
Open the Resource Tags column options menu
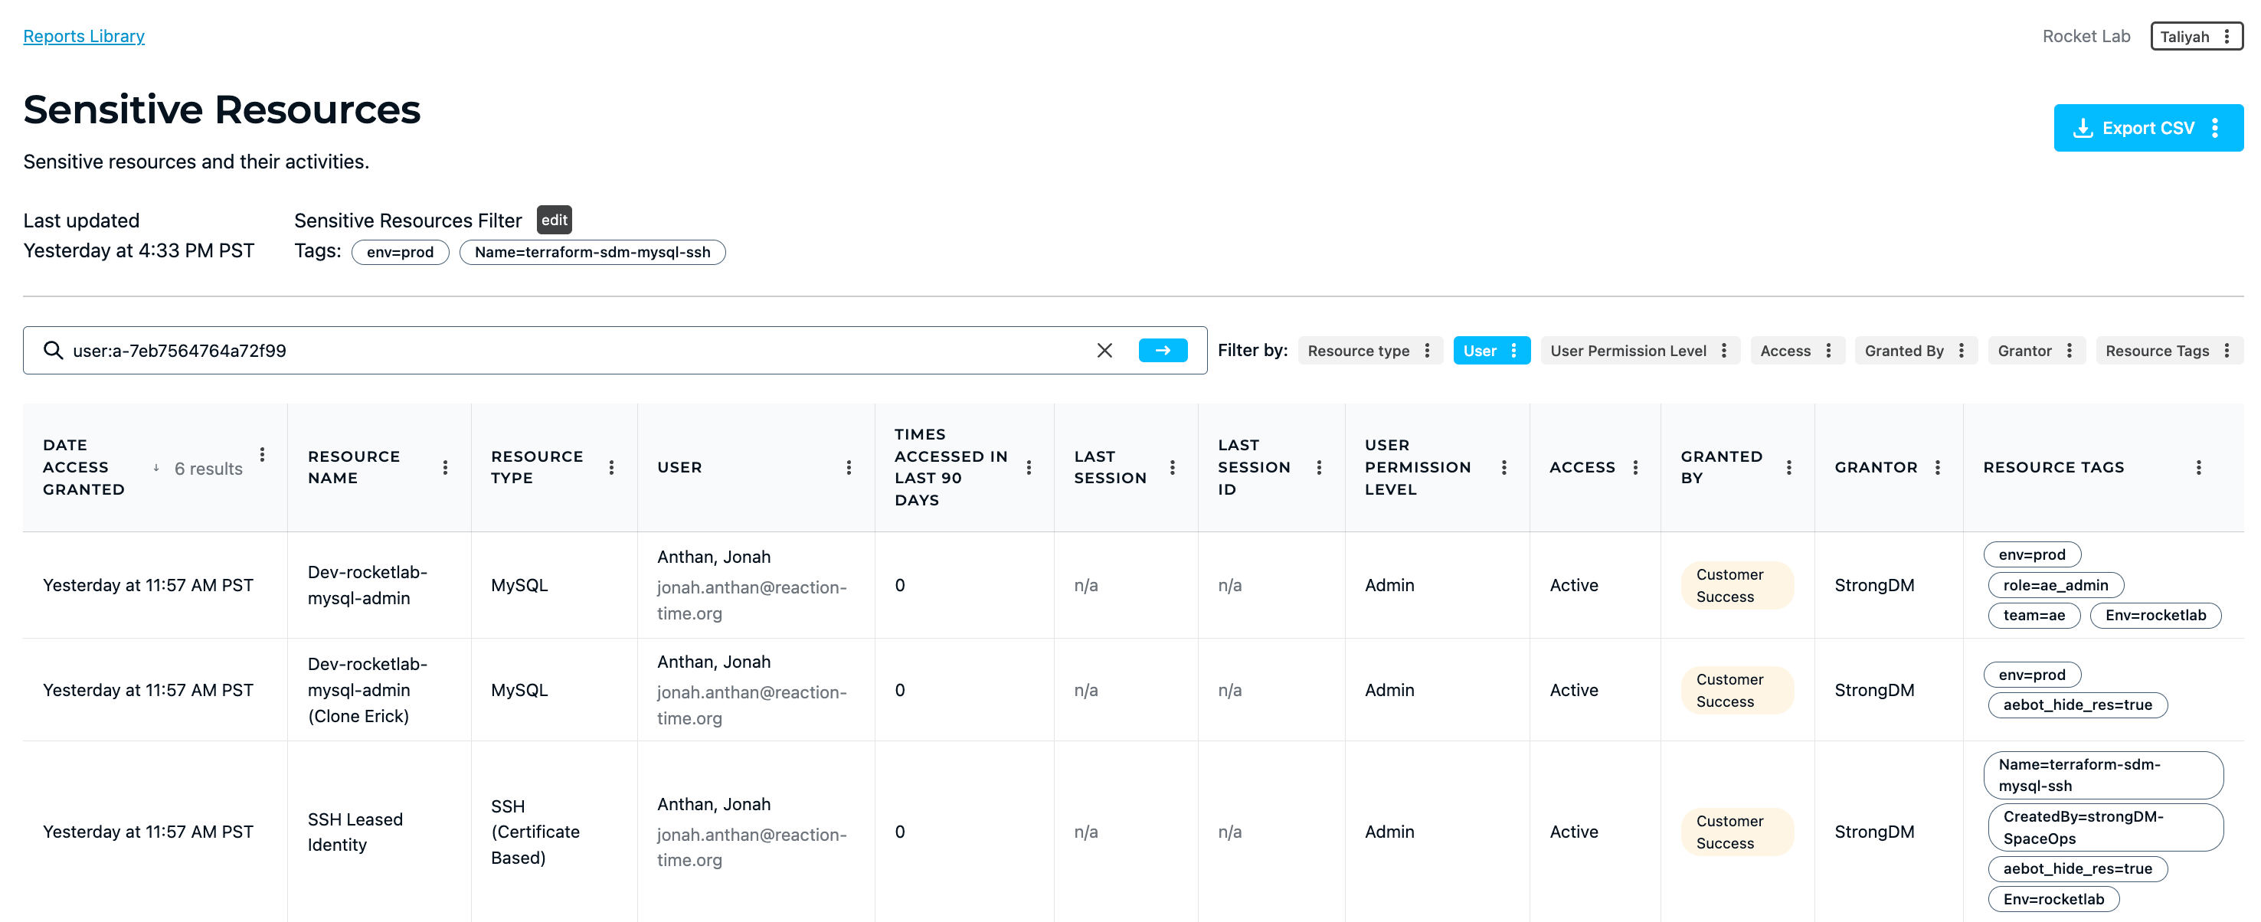(2197, 466)
